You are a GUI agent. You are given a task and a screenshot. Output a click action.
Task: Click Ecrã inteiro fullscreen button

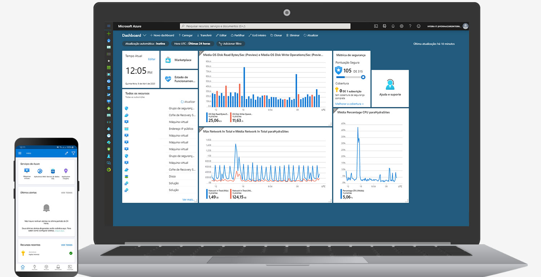coord(257,35)
